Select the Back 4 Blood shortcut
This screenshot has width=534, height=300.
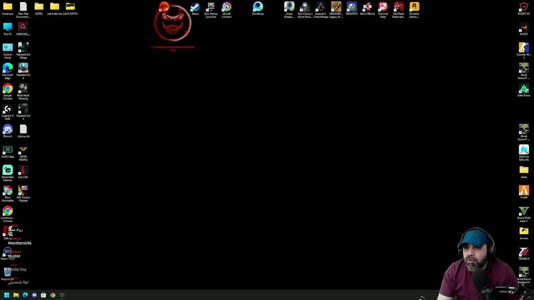(x=368, y=9)
